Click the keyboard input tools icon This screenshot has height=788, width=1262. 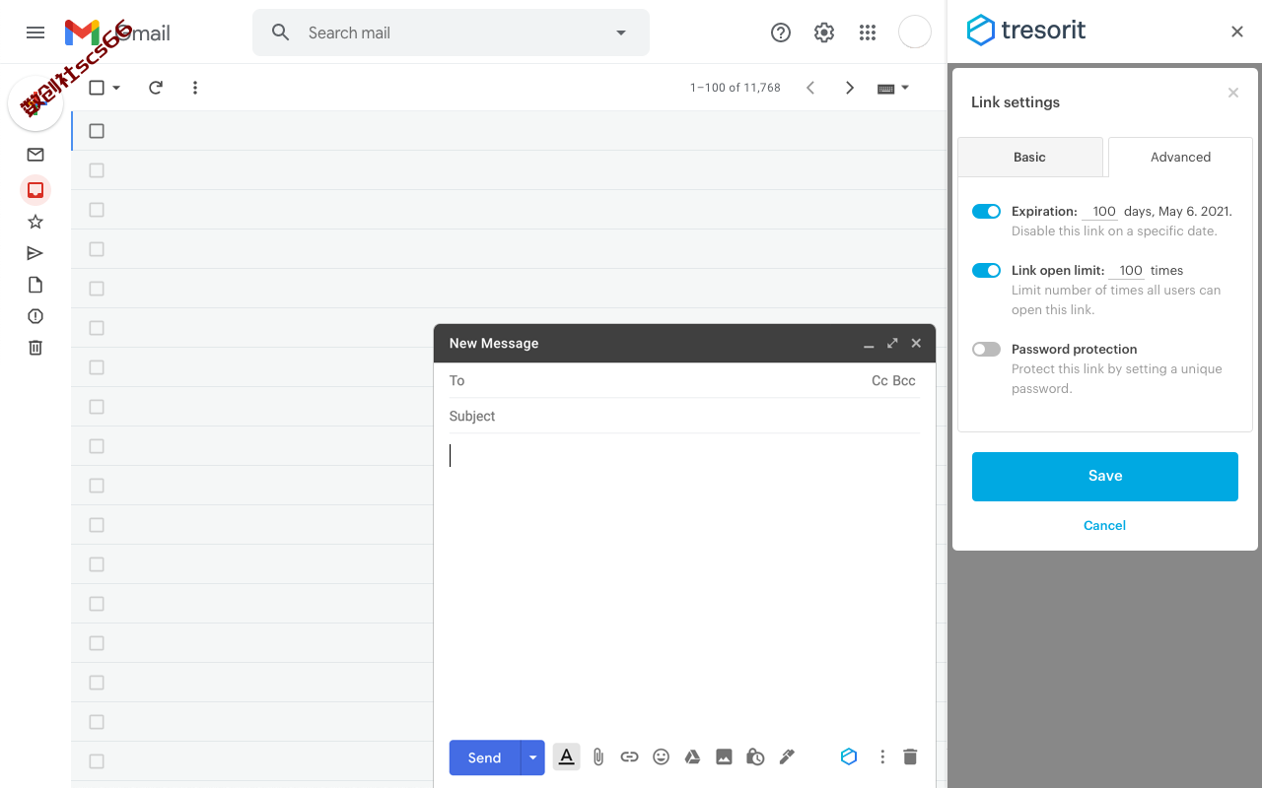(x=885, y=88)
